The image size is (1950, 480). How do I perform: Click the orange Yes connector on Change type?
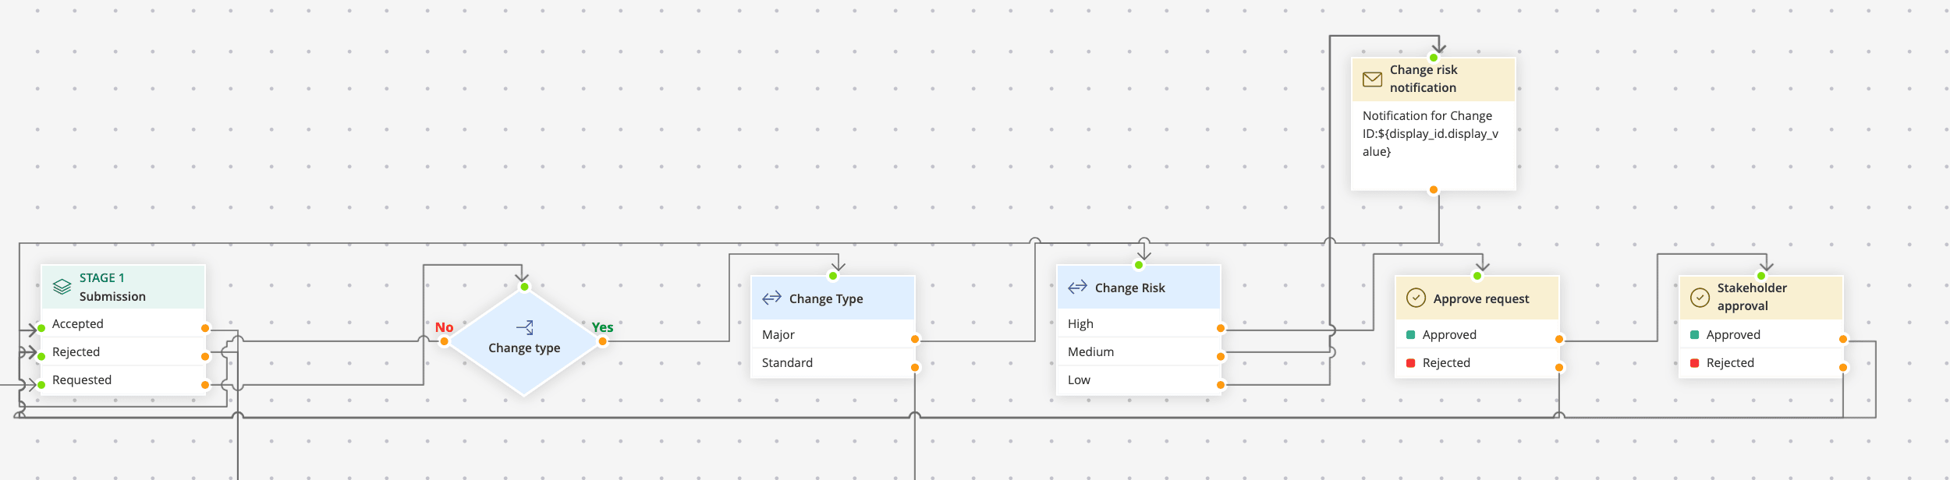[603, 341]
